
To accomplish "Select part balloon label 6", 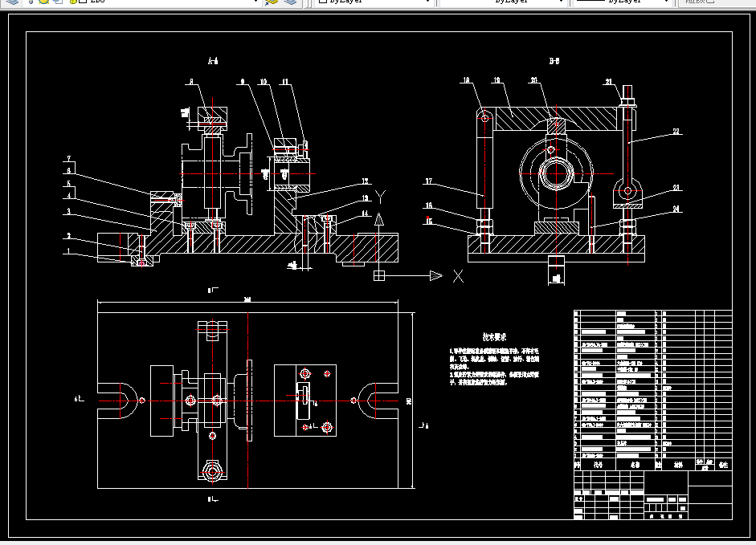I will (68, 171).
